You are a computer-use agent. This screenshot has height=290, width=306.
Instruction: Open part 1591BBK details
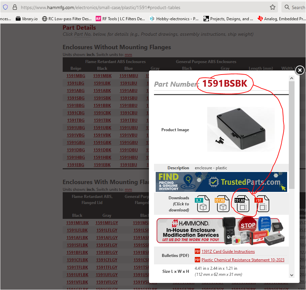click(x=102, y=106)
